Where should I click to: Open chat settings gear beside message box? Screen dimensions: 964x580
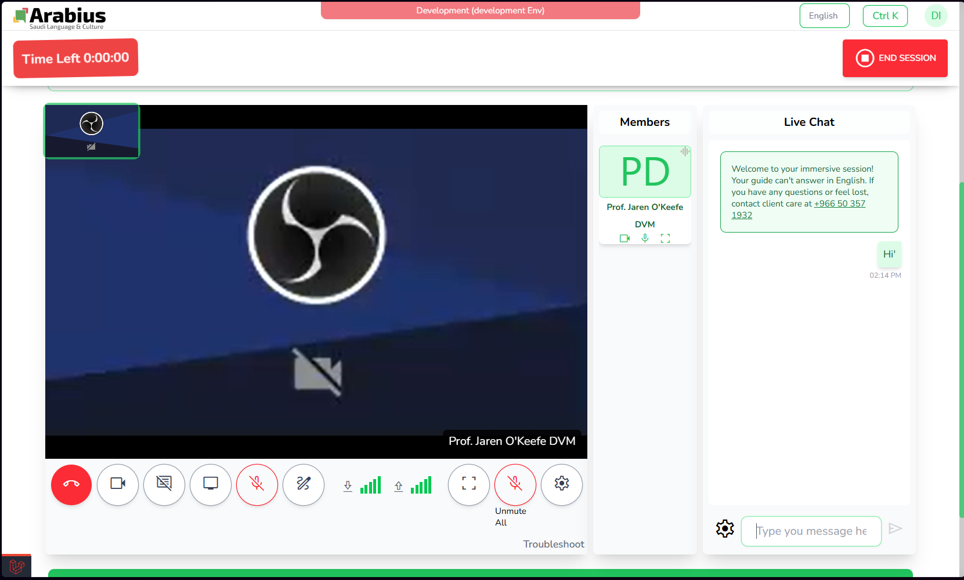[x=725, y=529]
